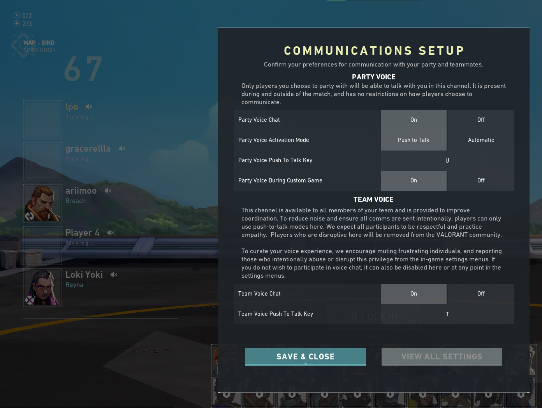Click the Reyna agent label
Screen dimensions: 542x408
click(x=74, y=285)
